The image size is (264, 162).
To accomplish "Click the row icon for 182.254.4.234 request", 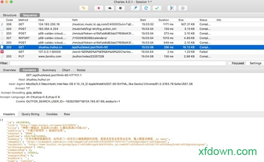I will [x=2, y=29].
